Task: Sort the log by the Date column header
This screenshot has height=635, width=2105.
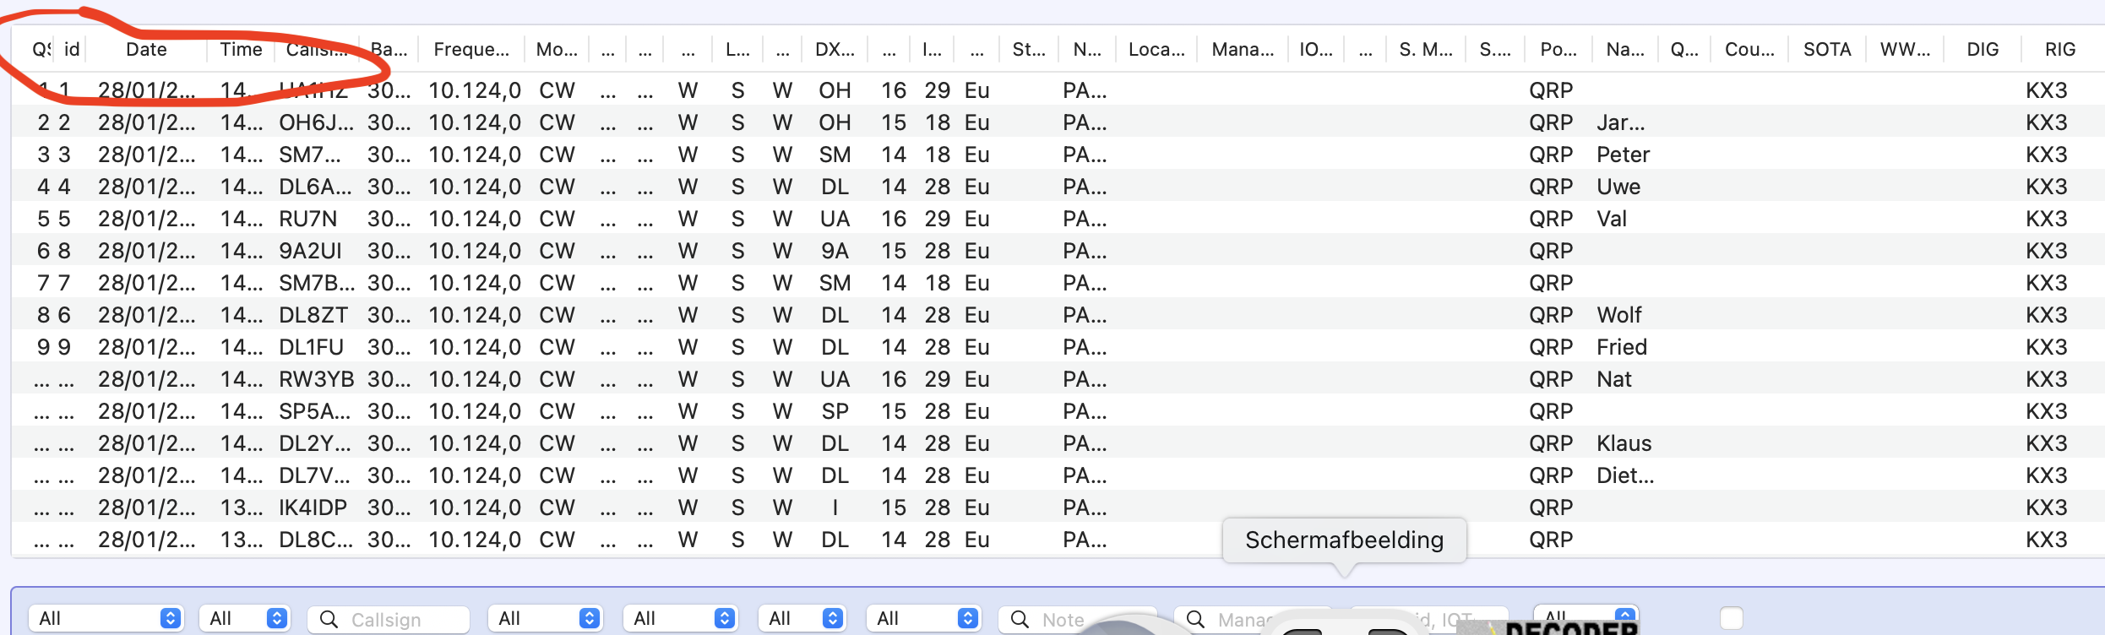Action: 146,50
